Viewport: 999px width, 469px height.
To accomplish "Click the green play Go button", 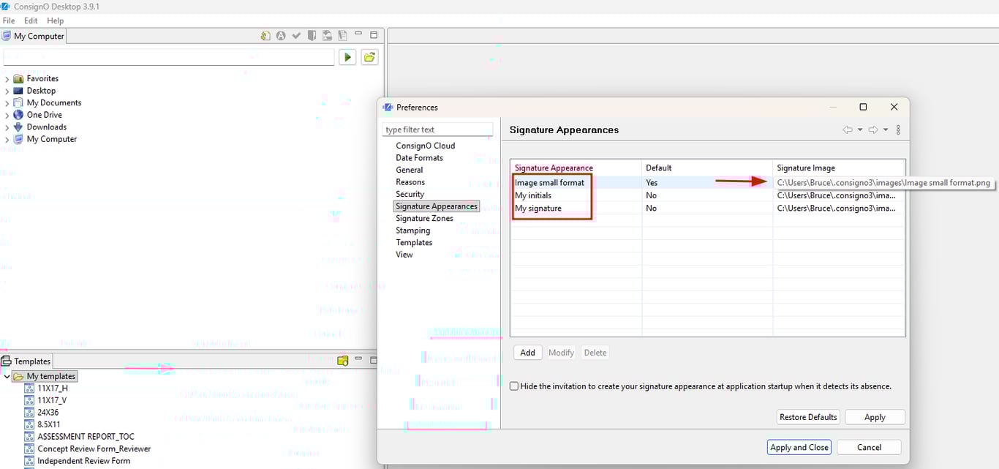I will point(347,57).
